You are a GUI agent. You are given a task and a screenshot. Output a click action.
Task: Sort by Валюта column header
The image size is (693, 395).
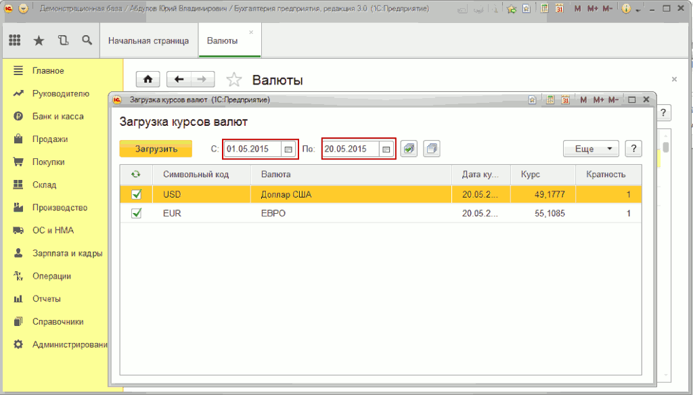[351, 175]
